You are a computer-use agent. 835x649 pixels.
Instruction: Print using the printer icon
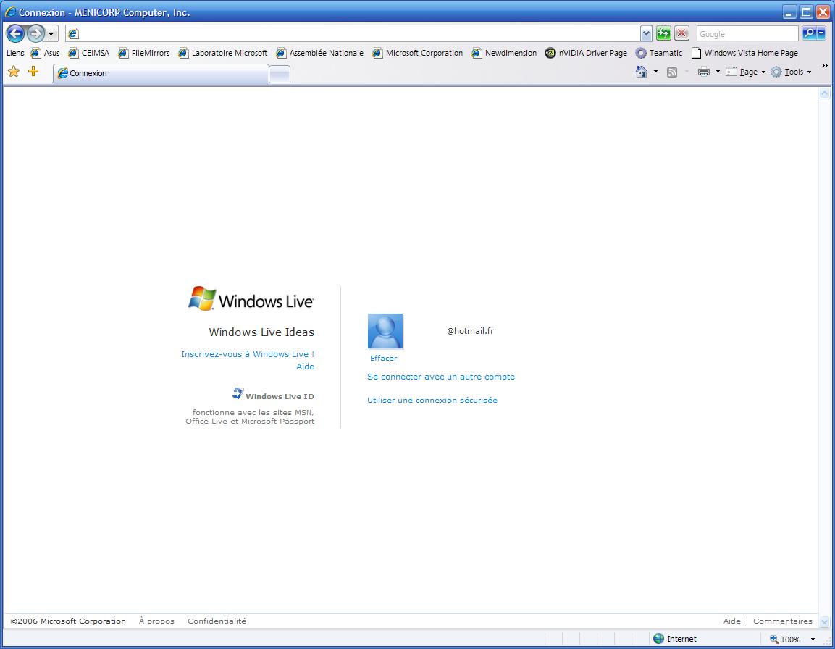pos(704,72)
